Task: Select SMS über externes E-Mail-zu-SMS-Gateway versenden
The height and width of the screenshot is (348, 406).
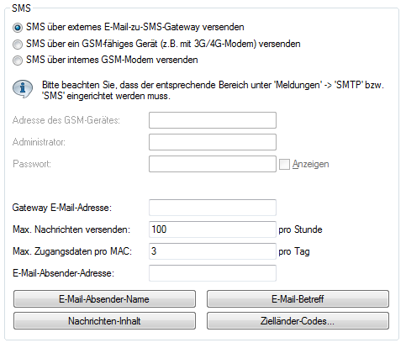Action: click(x=18, y=28)
